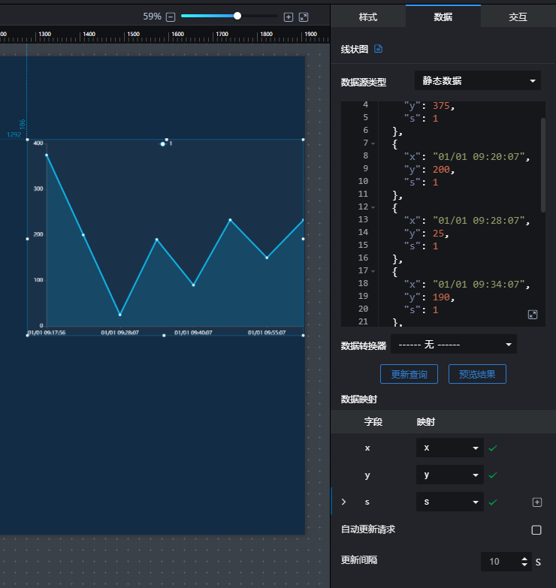The width and height of the screenshot is (556, 588).
Task: Fold the code block at line 12
Action: point(373,207)
